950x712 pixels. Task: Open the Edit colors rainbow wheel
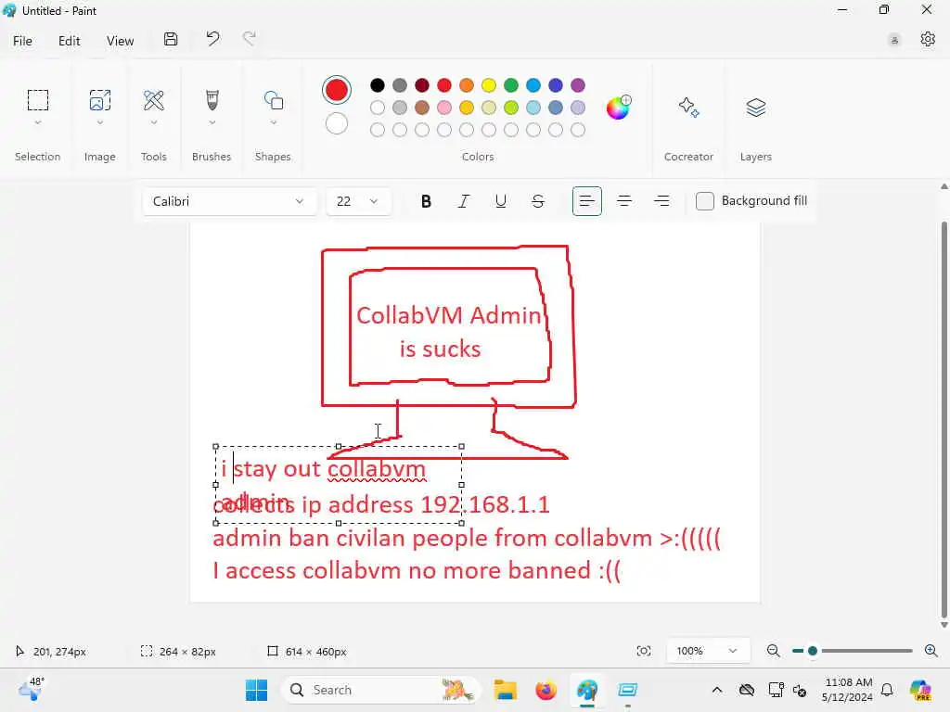(x=619, y=108)
